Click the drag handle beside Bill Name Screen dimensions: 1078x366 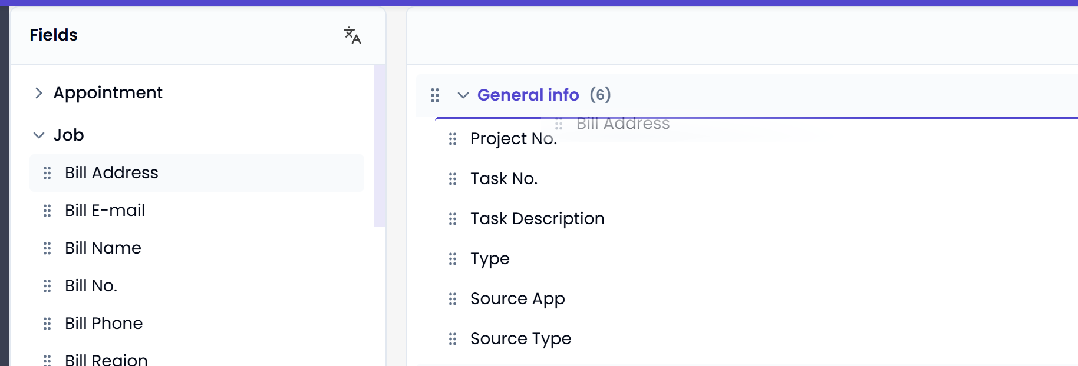tap(47, 248)
